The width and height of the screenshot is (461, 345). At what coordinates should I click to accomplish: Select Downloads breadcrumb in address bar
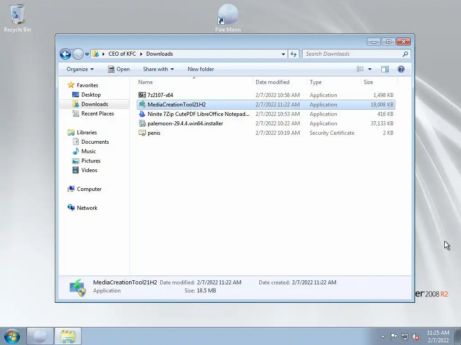point(159,54)
